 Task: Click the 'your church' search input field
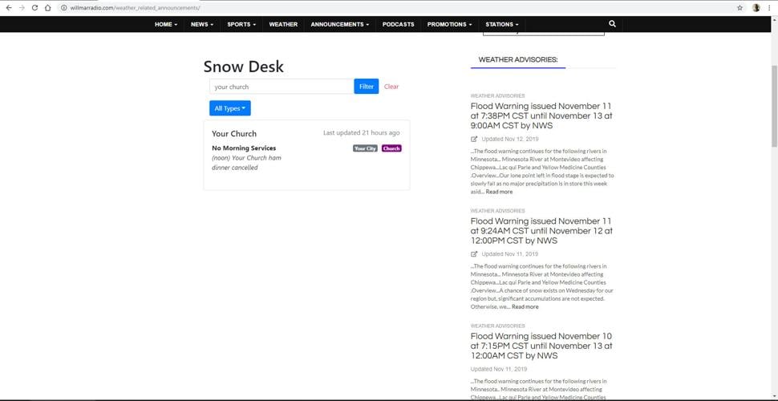(x=281, y=87)
